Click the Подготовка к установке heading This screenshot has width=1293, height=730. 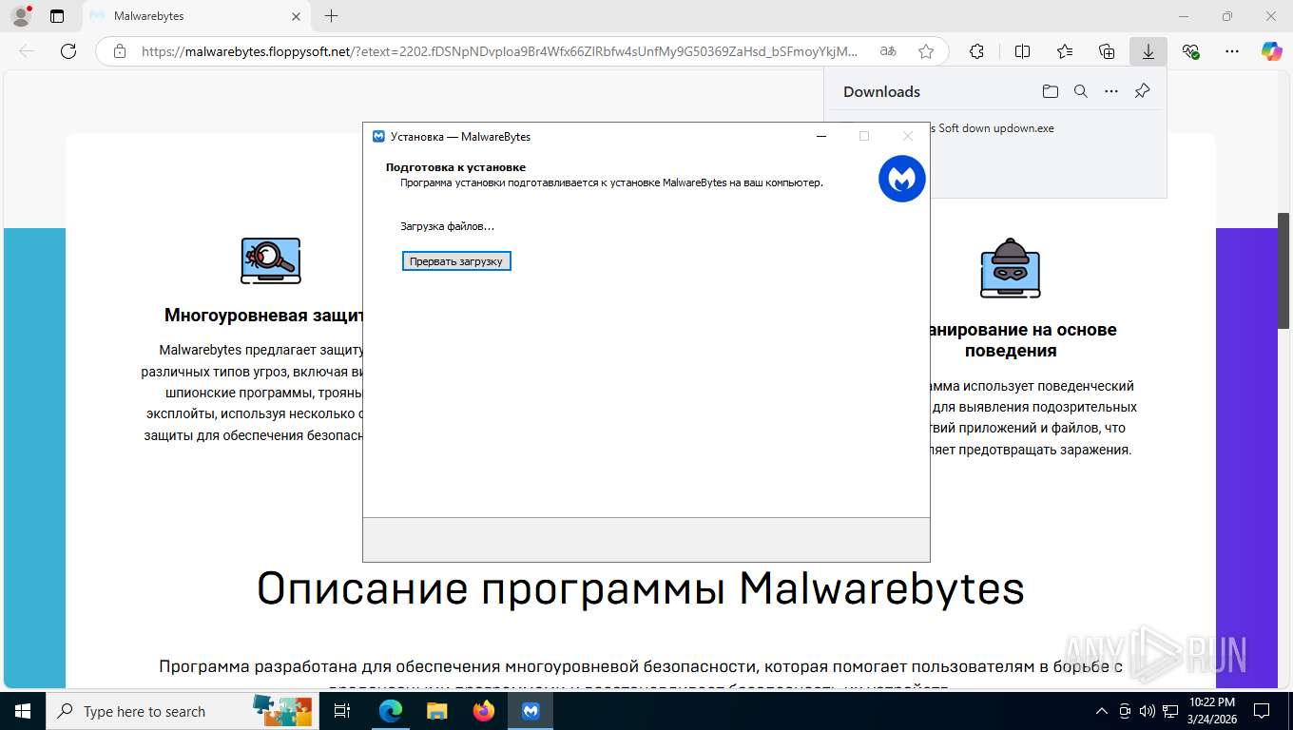(x=455, y=167)
